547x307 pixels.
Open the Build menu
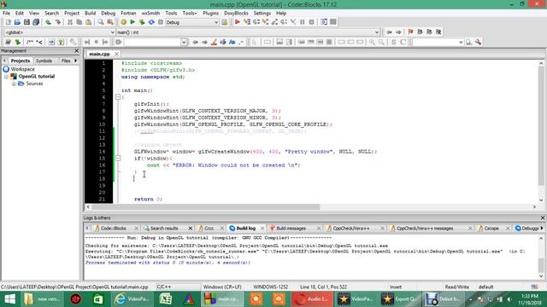[x=90, y=13]
